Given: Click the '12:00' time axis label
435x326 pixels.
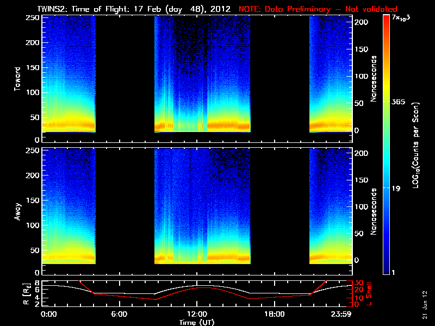Looking at the screenshot, I should coord(197,315).
